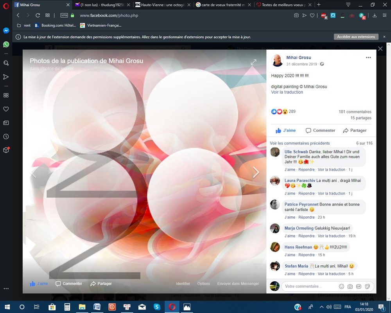The width and height of the screenshot is (391, 313).
Task: Open history clock in sidebar
Action: click(6, 137)
